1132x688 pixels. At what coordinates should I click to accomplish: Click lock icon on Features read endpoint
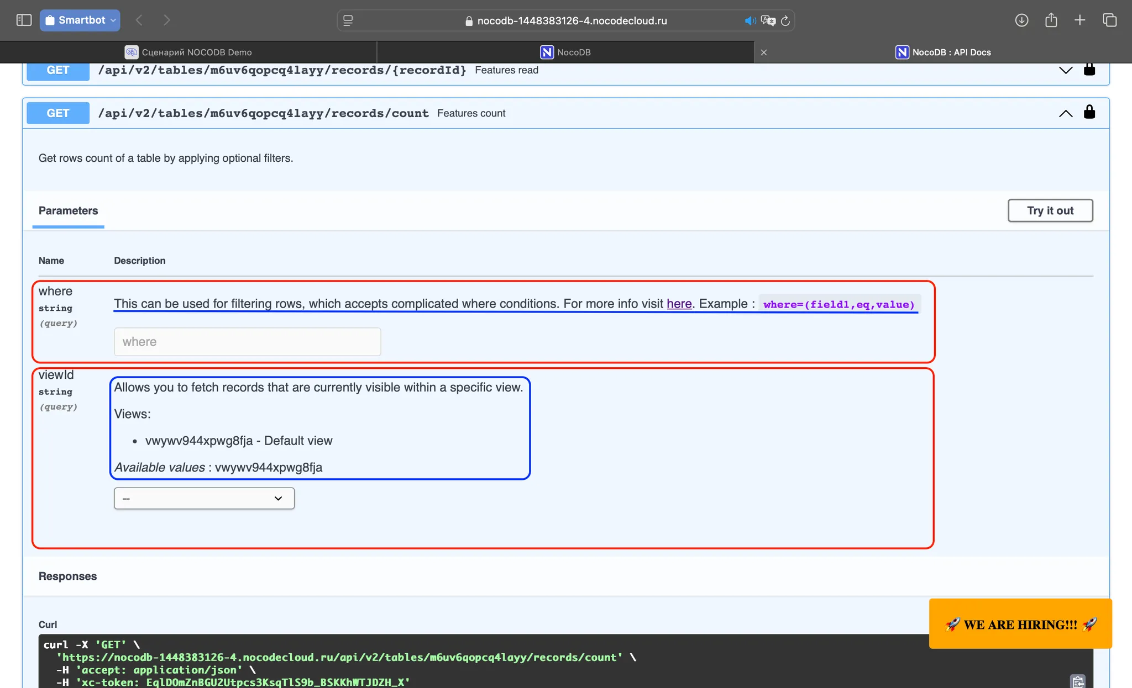(x=1089, y=69)
